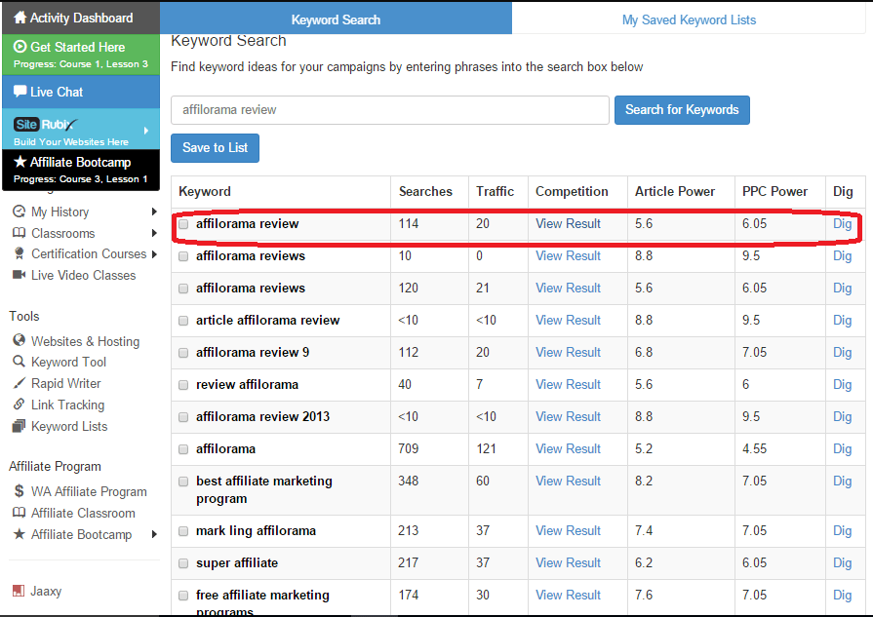Check the box for 'super affiliate'
873x617 pixels.
[x=183, y=563]
